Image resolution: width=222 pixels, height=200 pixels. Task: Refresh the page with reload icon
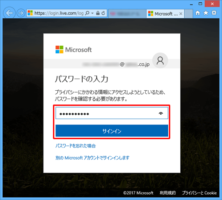tap(103, 13)
